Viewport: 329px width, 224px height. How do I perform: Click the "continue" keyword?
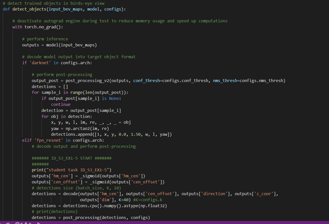point(61,104)
